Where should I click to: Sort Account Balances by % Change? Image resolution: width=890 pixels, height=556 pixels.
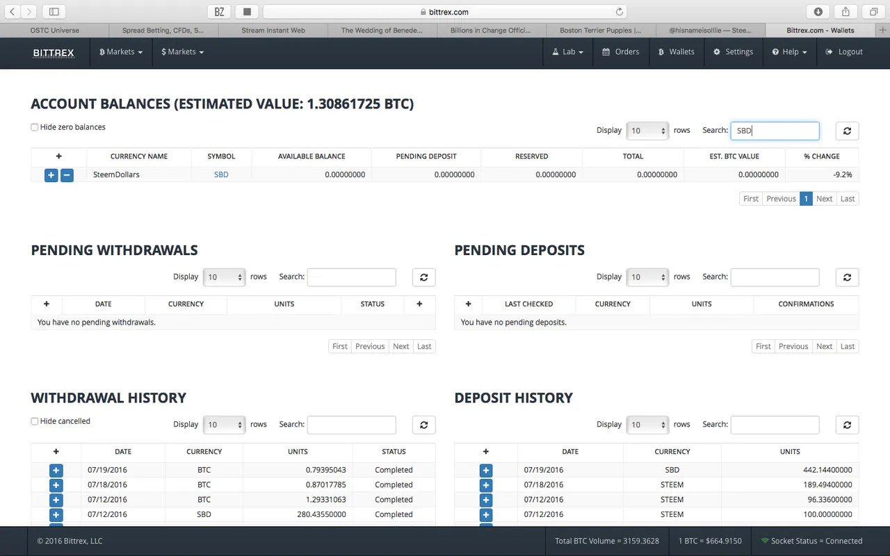(821, 156)
